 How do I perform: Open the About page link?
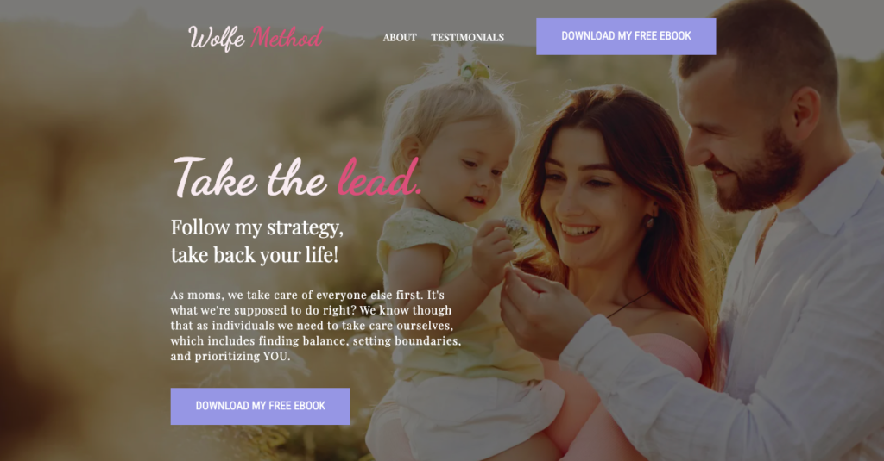click(x=400, y=38)
